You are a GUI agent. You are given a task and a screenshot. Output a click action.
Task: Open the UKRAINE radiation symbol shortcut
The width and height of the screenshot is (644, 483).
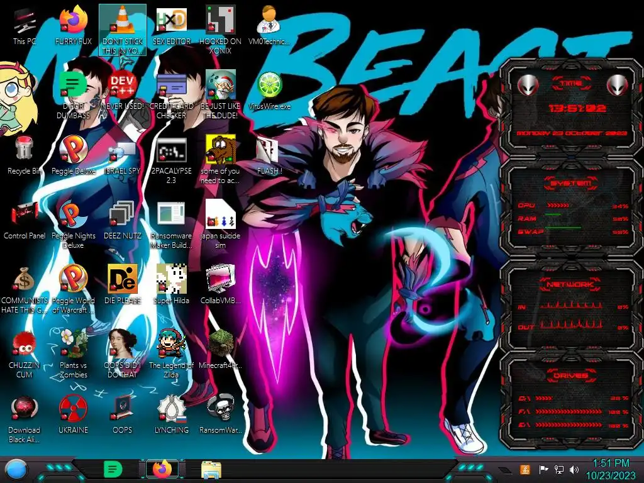[x=73, y=415]
